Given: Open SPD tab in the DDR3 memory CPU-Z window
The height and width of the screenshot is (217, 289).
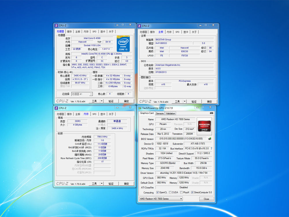Looking at the screenshot, I should point(95,114).
